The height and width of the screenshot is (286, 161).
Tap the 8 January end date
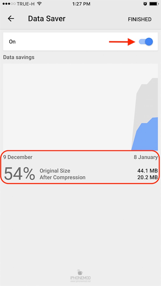coord(146,157)
